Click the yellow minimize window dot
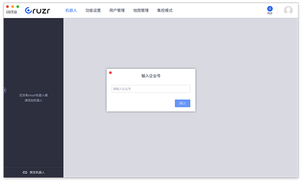 [x=13, y=7]
